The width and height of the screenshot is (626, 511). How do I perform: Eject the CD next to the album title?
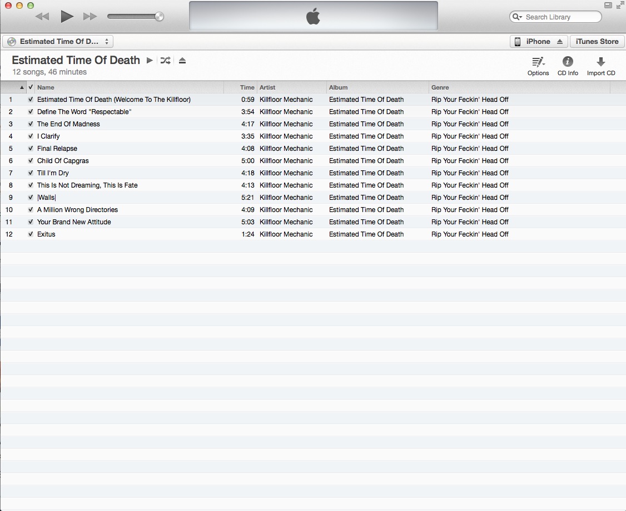click(x=182, y=61)
